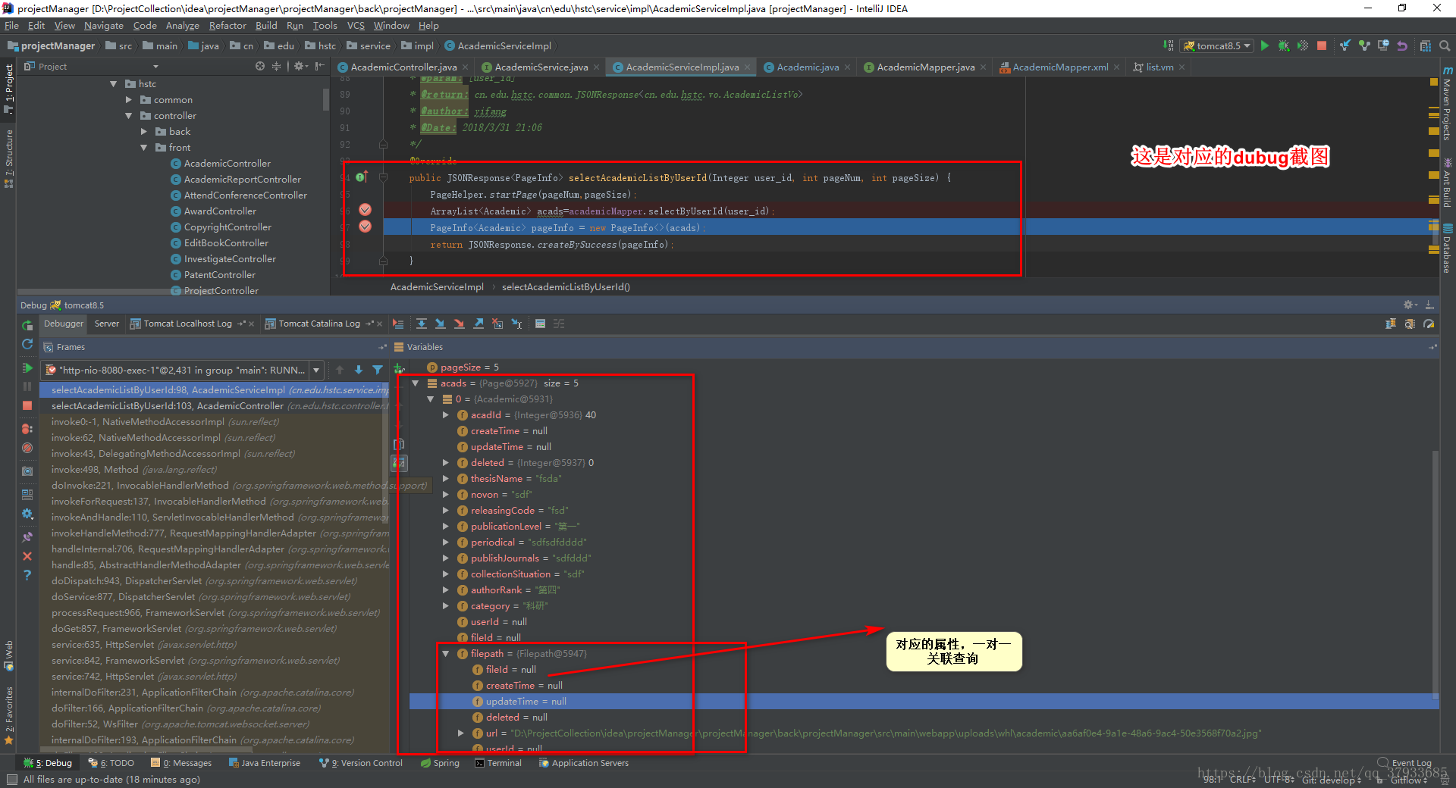The height and width of the screenshot is (788, 1456).
Task: Switch to the Server debug tab
Action: tap(107, 324)
